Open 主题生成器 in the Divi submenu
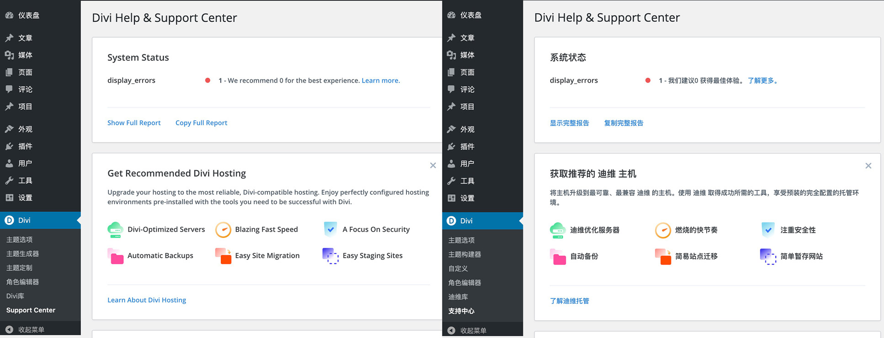 pos(22,253)
